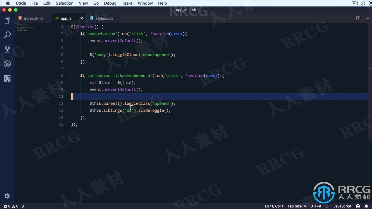Click line number 12 in the gutter

tap(61, 103)
